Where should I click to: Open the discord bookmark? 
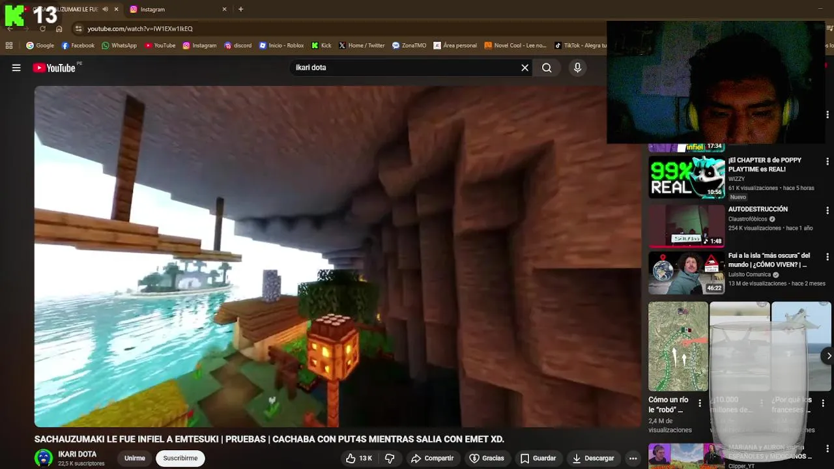238,46
